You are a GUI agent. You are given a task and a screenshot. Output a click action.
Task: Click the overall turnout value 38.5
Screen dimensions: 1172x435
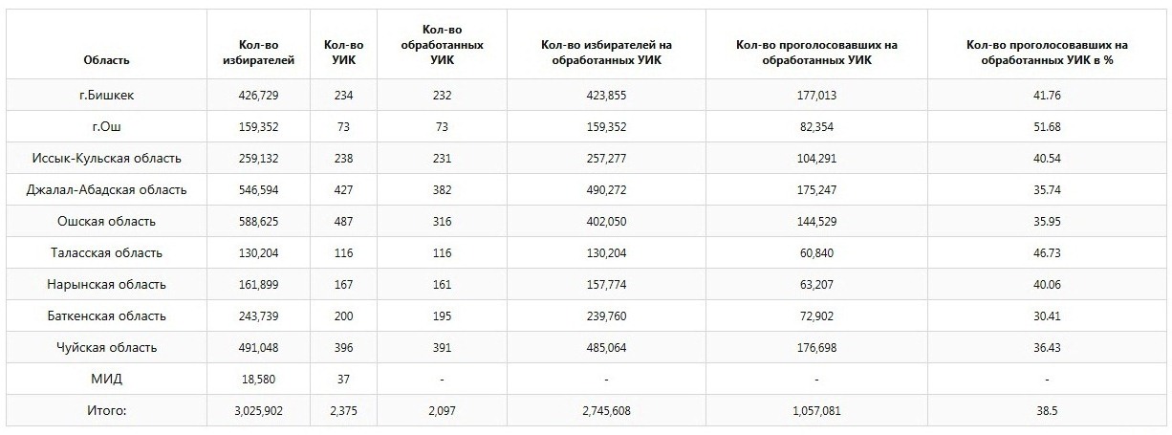(x=1047, y=411)
